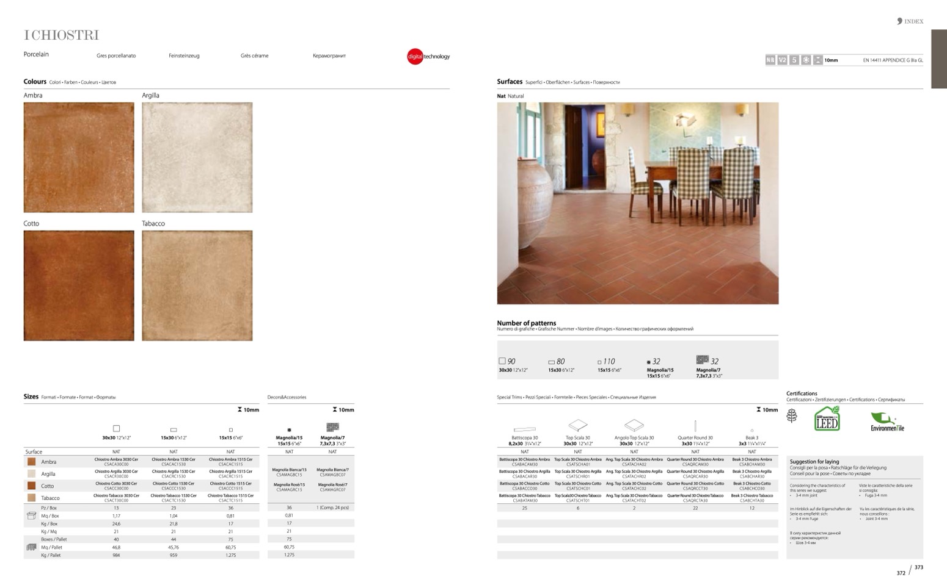This screenshot has width=947, height=585.
Task: Click the pallet icon in Sizes table
Action: (x=31, y=547)
